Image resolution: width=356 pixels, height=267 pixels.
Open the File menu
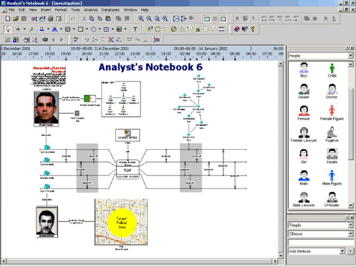pyautogui.click(x=12, y=10)
